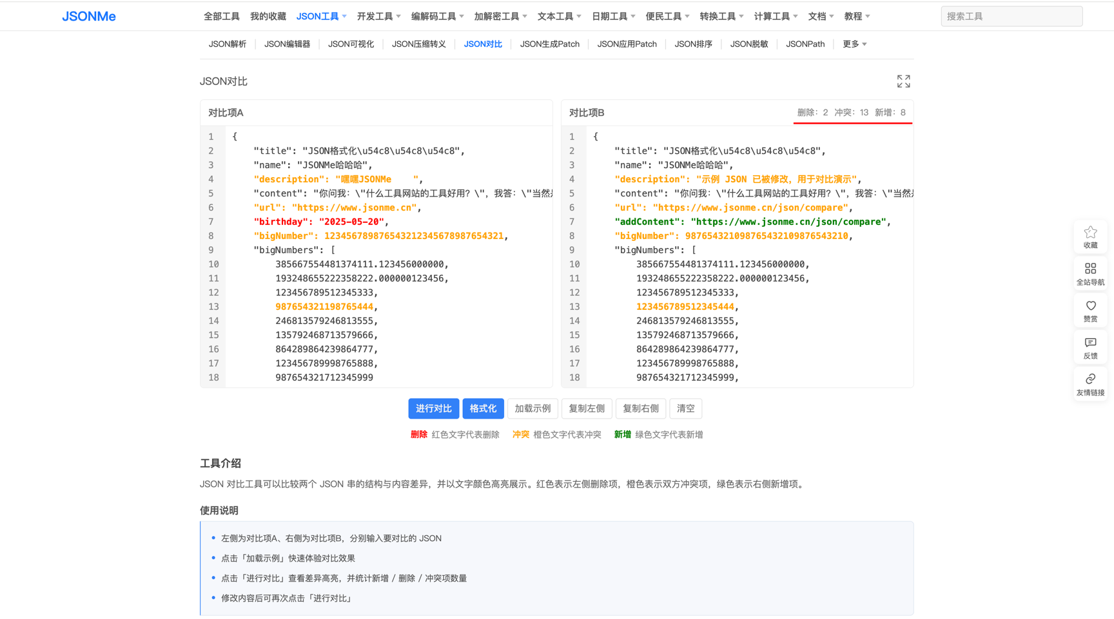Click the 清空 button
The height and width of the screenshot is (619, 1114).
pos(686,408)
